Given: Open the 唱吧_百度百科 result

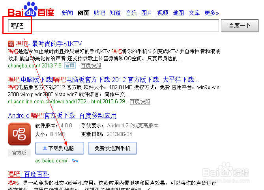Looking at the screenshot, I should tap(28, 174).
